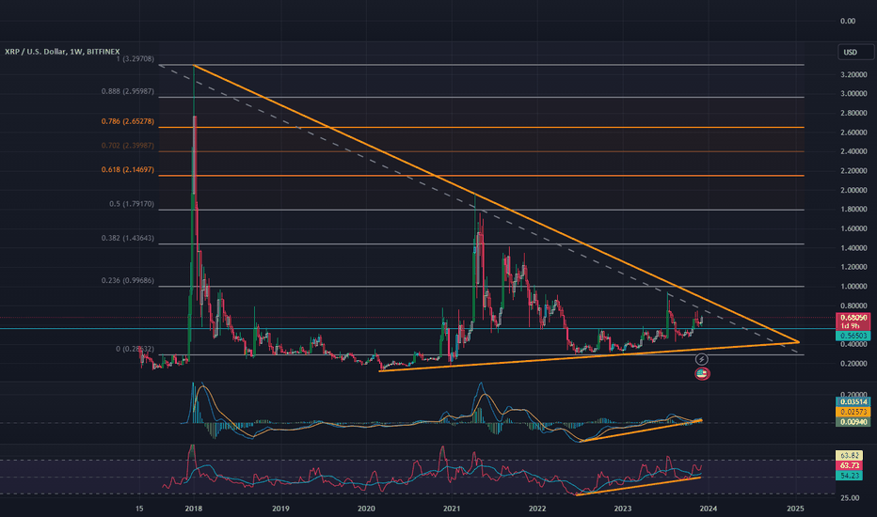Select the 0 (0.28632) Fibonacci label
Image resolution: width=877 pixels, height=517 pixels.
pyautogui.click(x=135, y=349)
